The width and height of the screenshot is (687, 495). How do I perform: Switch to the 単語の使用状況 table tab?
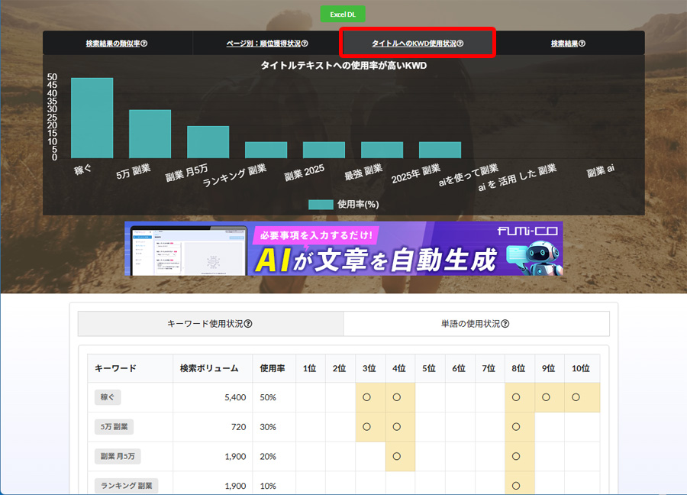pyautogui.click(x=476, y=324)
